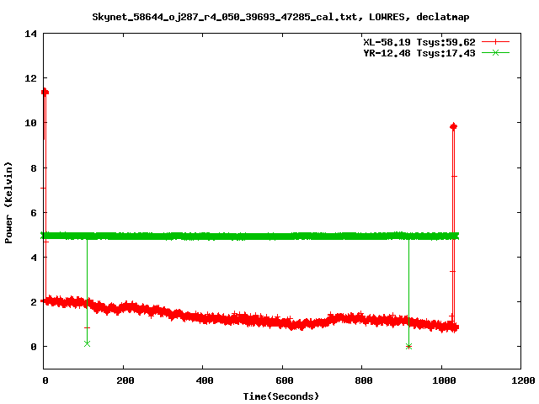The image size is (539, 404).
Task: Click the Power (Kelvin) y-axis label
Action: point(8,203)
